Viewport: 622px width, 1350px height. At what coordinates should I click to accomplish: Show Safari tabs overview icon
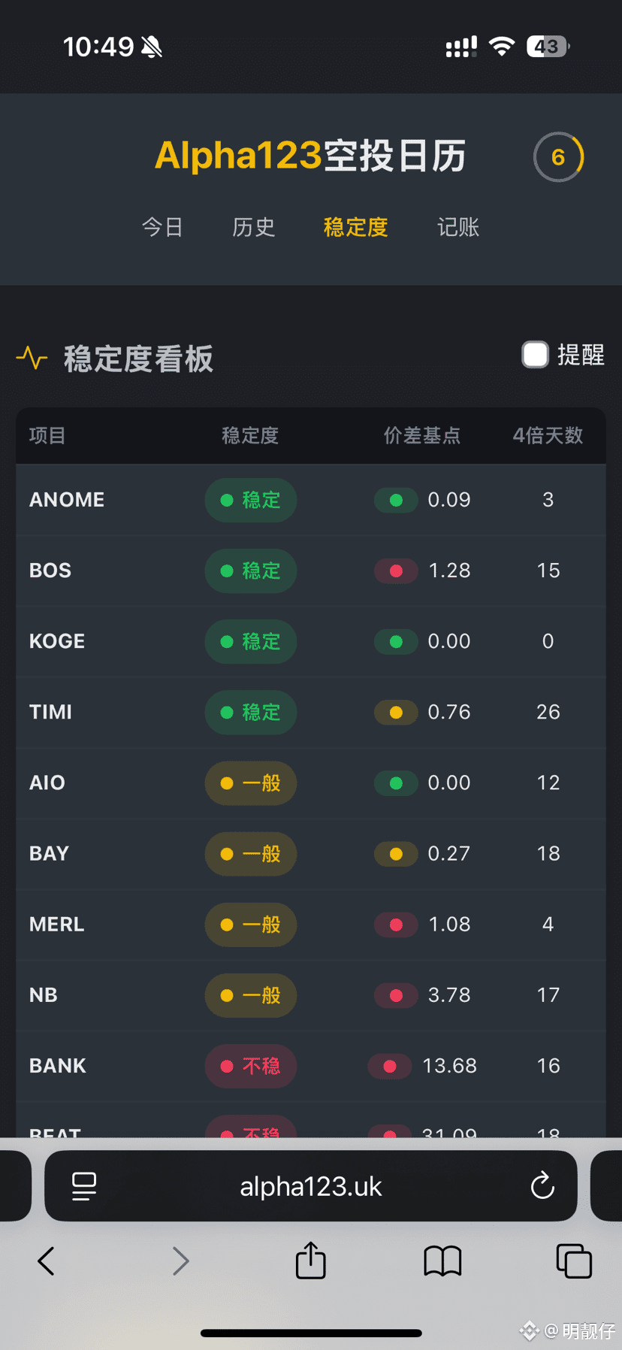pyautogui.click(x=574, y=1261)
